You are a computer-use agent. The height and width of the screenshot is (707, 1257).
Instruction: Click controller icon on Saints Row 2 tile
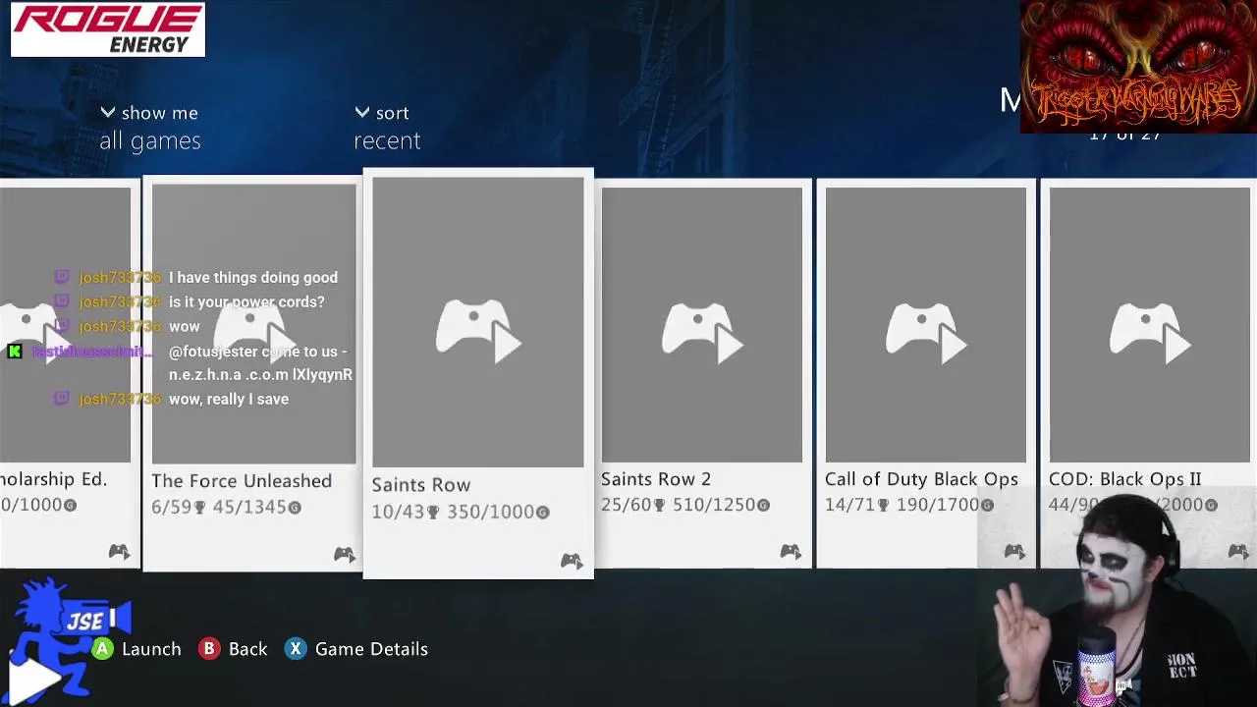click(791, 552)
